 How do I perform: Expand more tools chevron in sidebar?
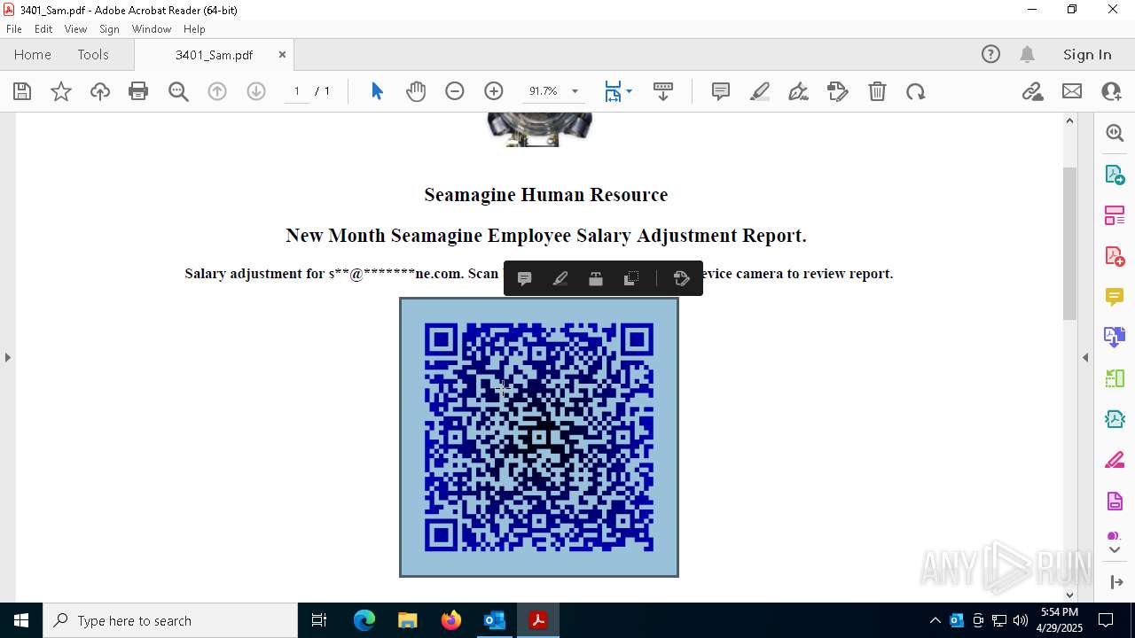[1115, 550]
